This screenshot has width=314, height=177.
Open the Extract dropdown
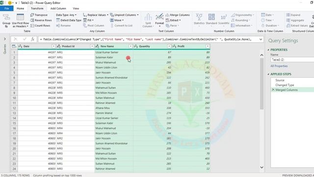click(173, 20)
